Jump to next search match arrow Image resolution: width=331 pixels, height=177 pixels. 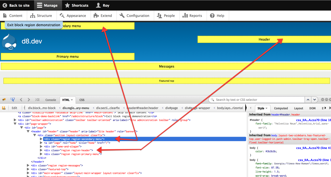click(315, 100)
